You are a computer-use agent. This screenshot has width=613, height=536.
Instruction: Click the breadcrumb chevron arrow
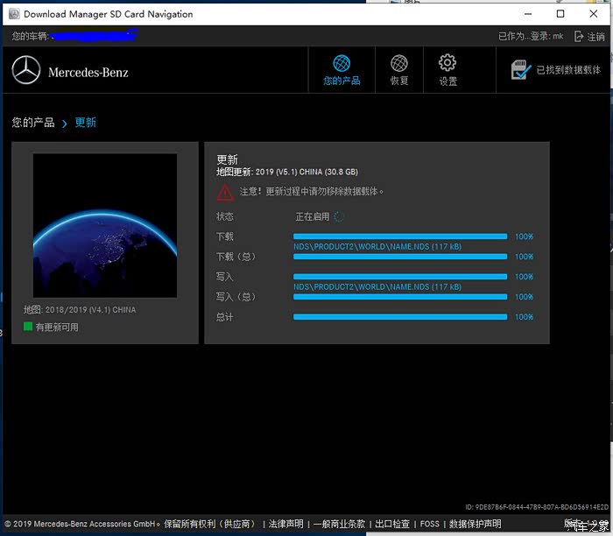pos(65,123)
